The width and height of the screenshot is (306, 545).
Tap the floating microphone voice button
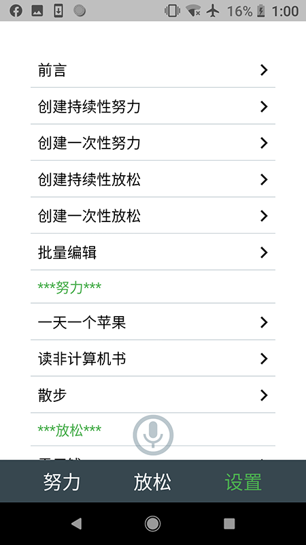tap(153, 435)
